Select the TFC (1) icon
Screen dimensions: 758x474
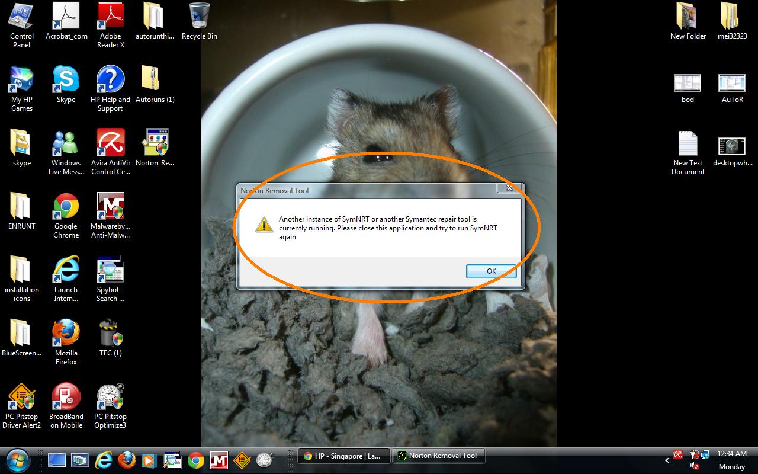point(111,338)
